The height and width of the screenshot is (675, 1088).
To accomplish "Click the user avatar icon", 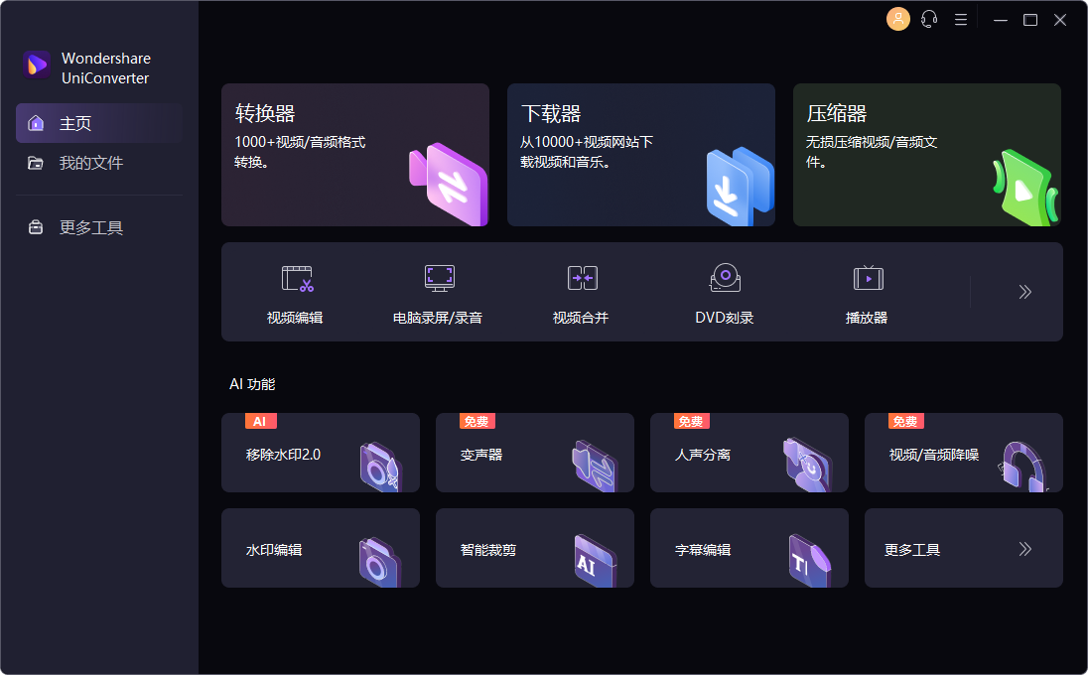I will [898, 19].
